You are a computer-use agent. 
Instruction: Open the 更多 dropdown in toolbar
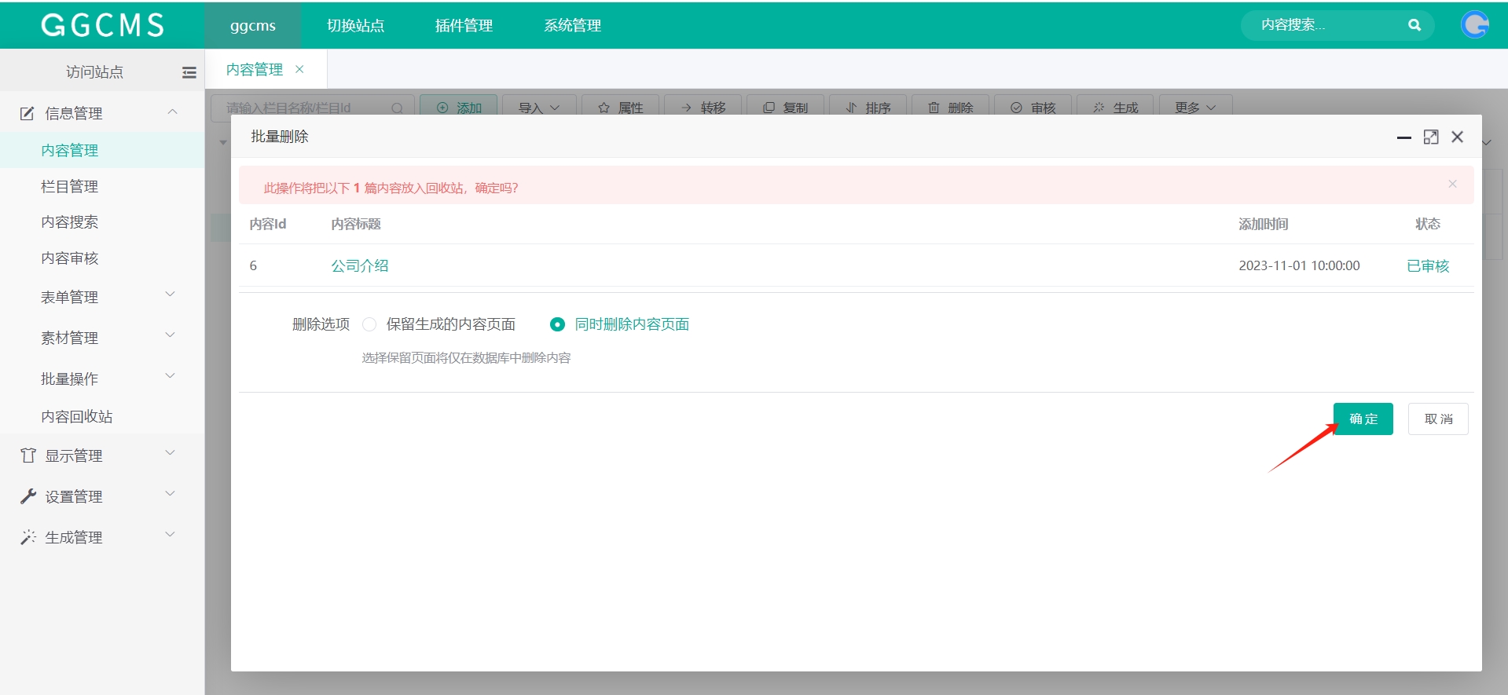point(1195,107)
